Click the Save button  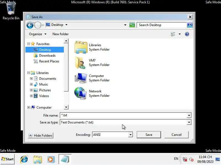(149, 135)
